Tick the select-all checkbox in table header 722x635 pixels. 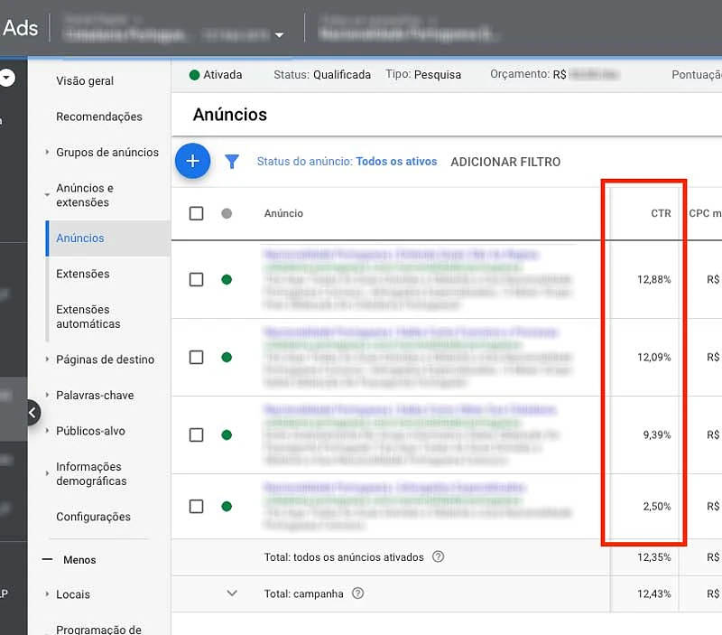pos(196,213)
